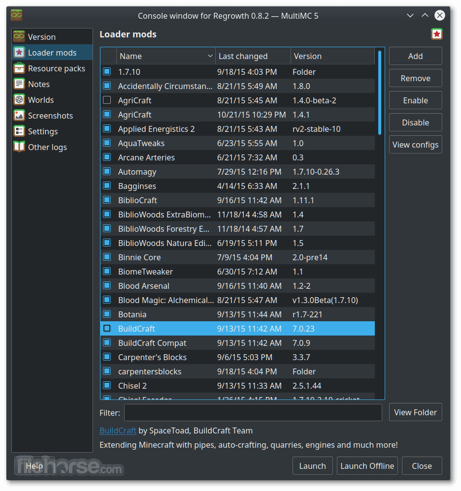Toggle checkbox for Accidentally Circumstantial mod
This screenshot has width=461, height=491.
click(107, 86)
